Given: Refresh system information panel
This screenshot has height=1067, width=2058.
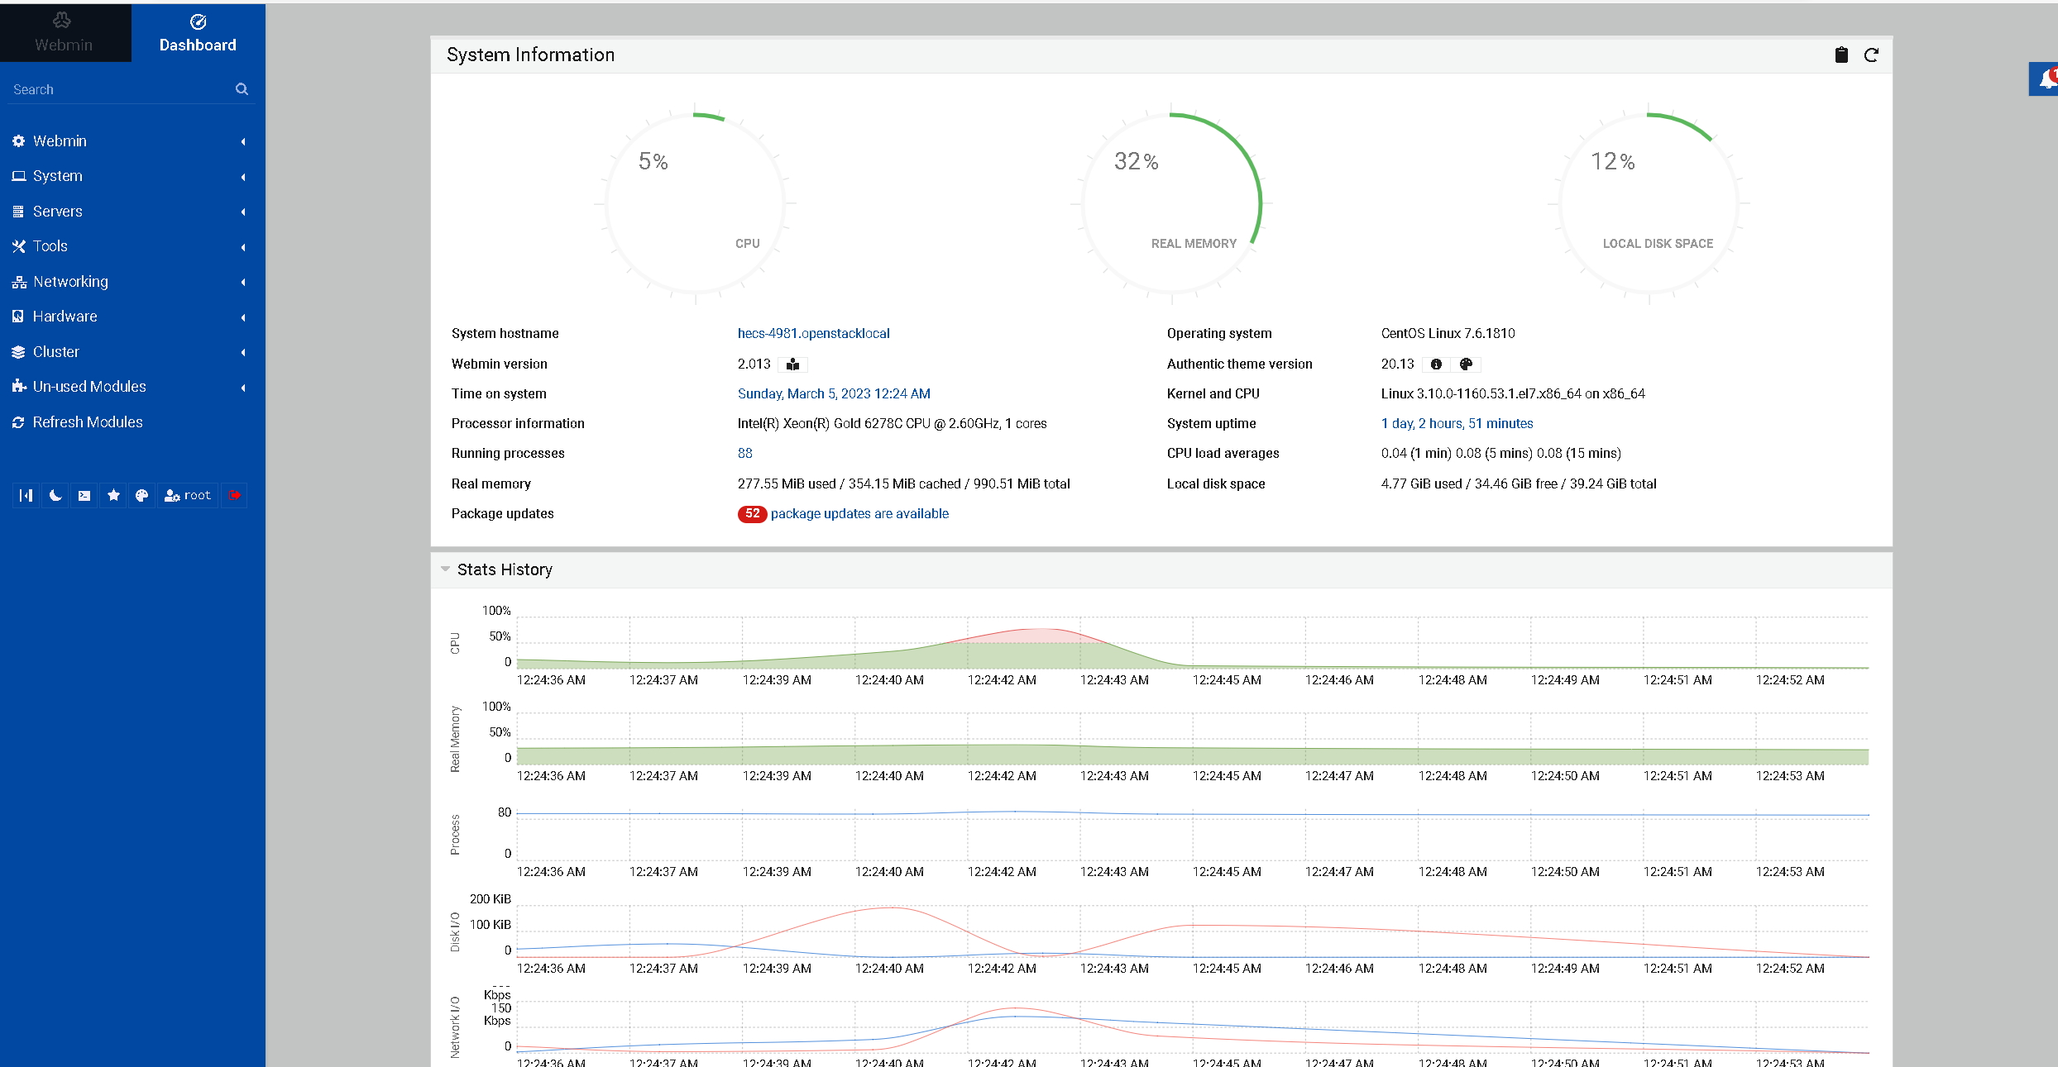Looking at the screenshot, I should coord(1871,55).
